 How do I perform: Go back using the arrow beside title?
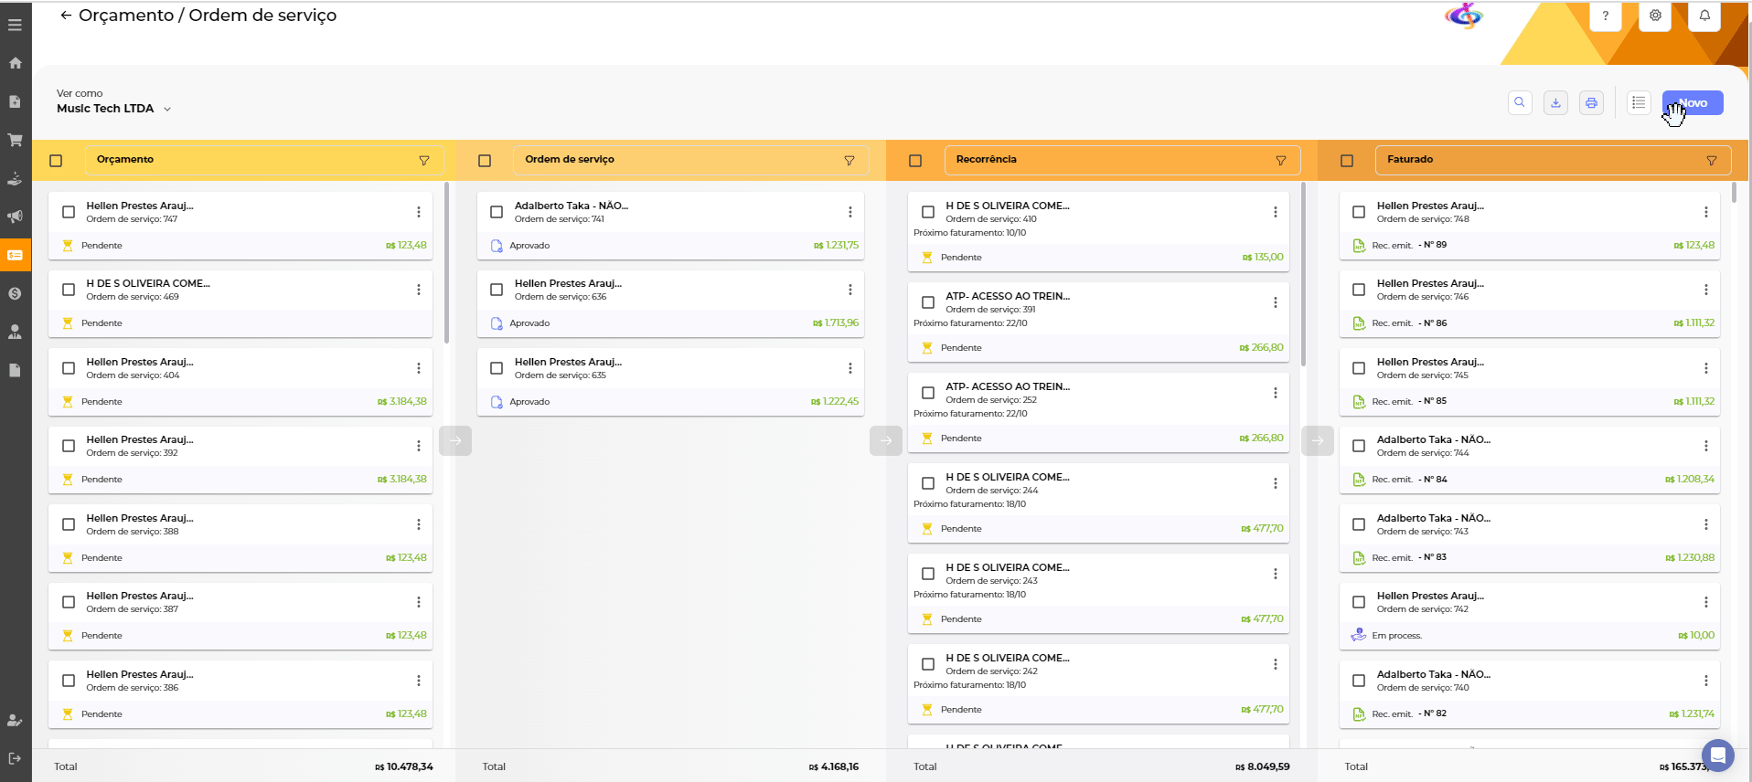click(x=66, y=16)
